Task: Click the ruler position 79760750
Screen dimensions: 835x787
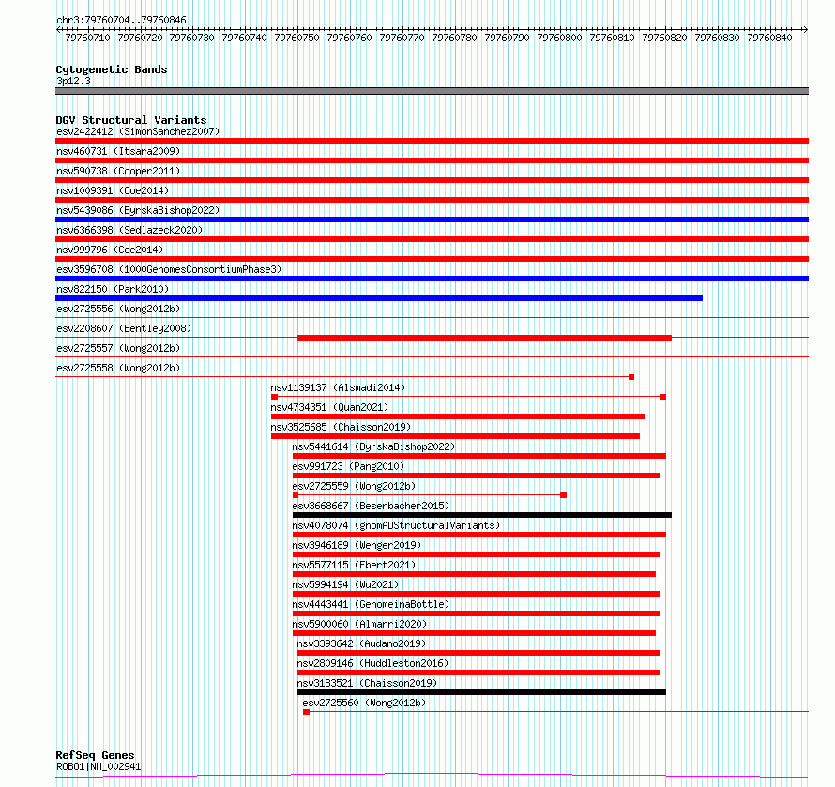Action: tap(296, 38)
